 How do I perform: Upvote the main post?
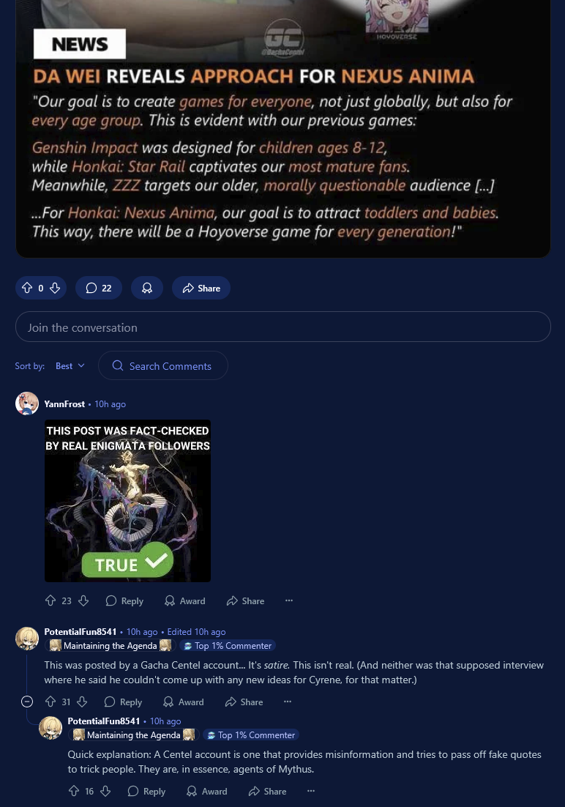tap(27, 289)
